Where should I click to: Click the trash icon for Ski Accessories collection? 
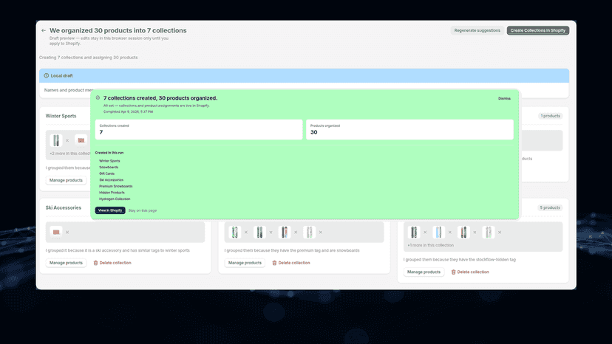(95, 263)
